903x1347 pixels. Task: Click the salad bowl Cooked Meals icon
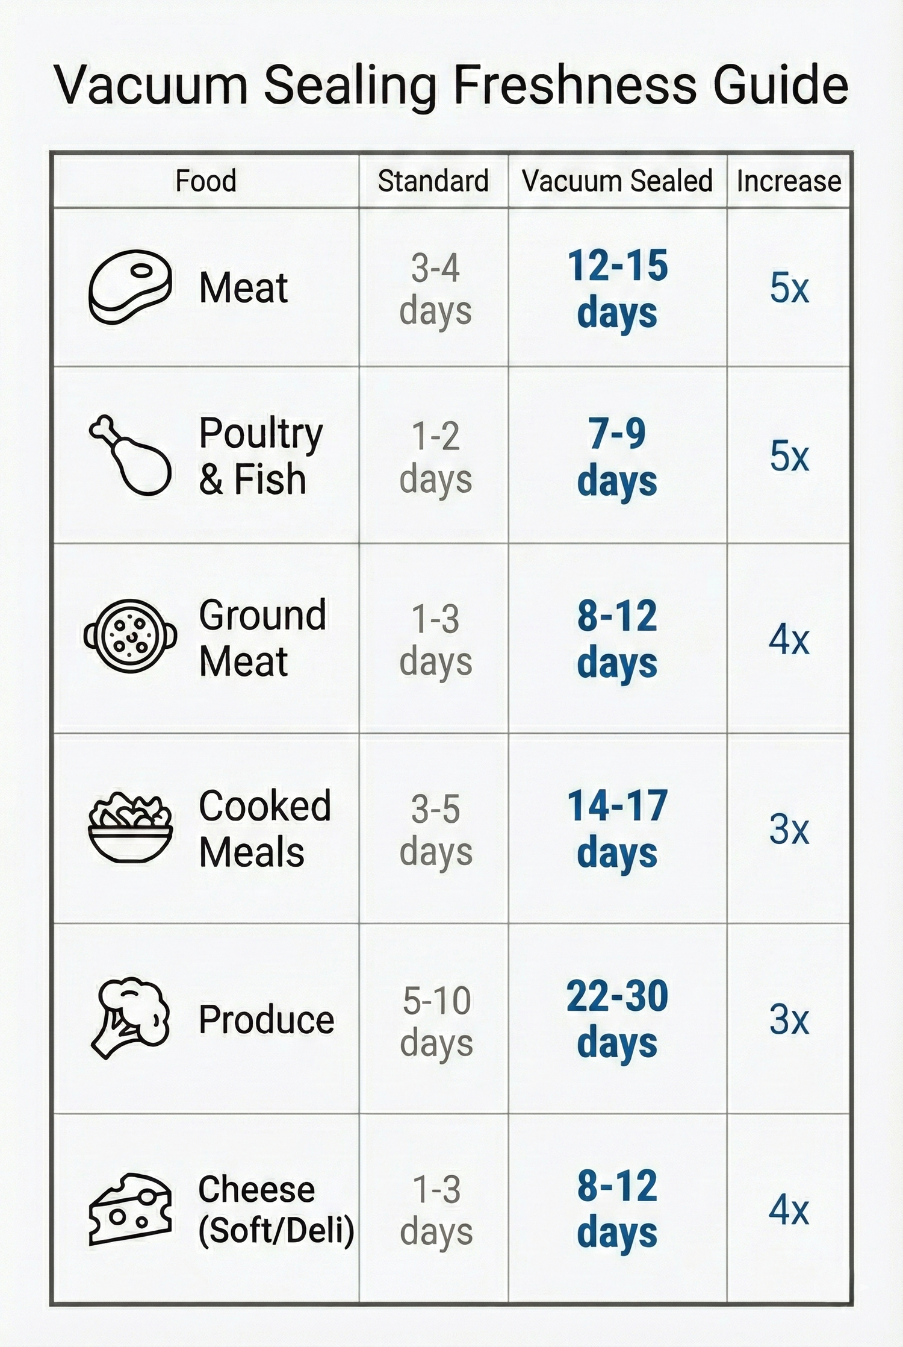coord(130,828)
